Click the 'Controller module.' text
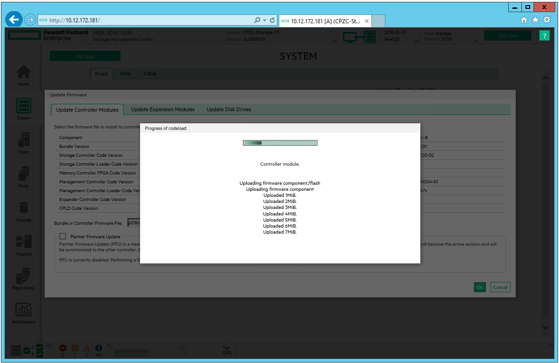The image size is (559, 363). (x=280, y=164)
